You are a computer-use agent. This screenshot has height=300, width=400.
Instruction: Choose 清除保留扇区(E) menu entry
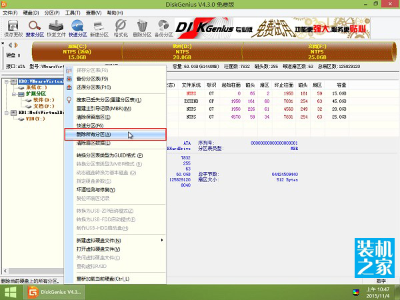115,117
